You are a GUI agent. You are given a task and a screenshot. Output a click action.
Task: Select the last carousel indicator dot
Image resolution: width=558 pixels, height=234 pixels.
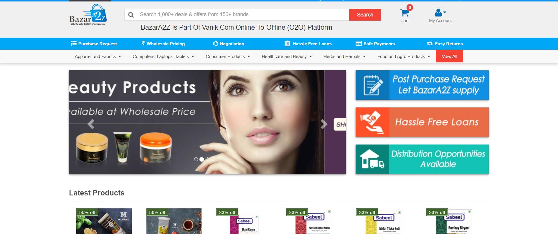(x=219, y=159)
